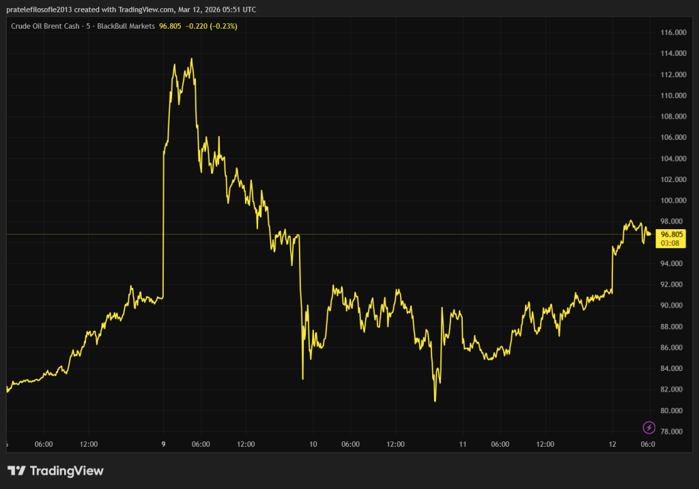Click the -0.220 (-0.23%) change value in the header

click(x=212, y=26)
